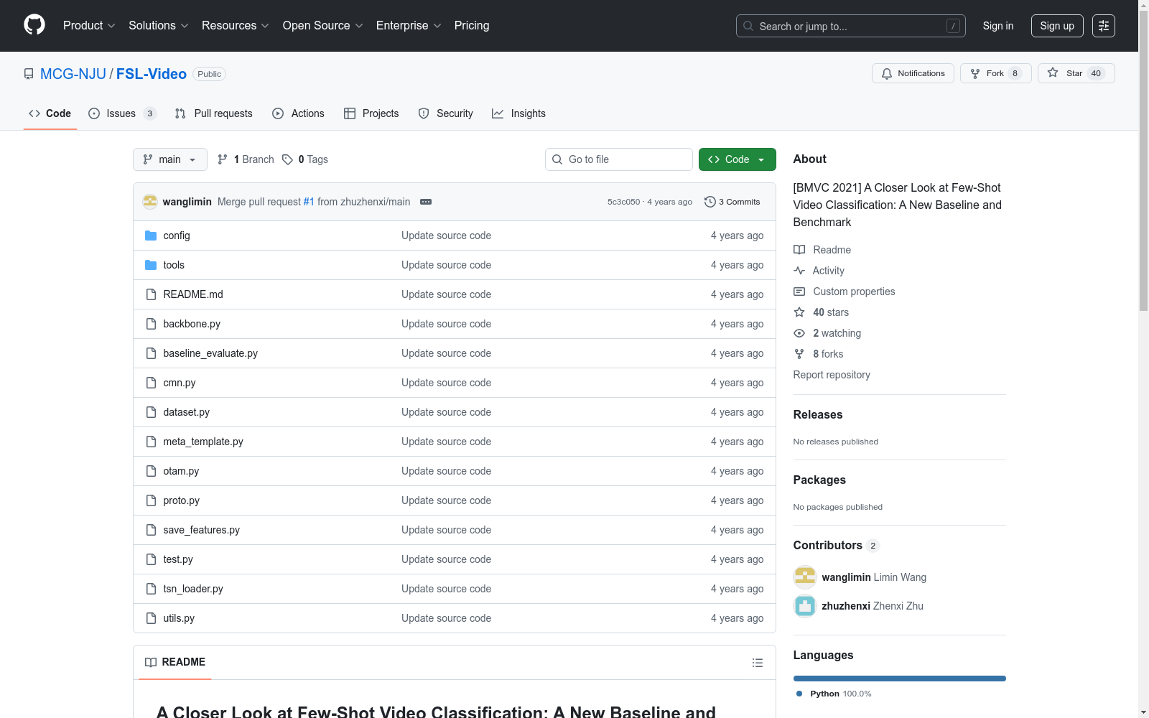Click the Readme book icon in About
The width and height of the screenshot is (1149, 718).
(x=799, y=250)
